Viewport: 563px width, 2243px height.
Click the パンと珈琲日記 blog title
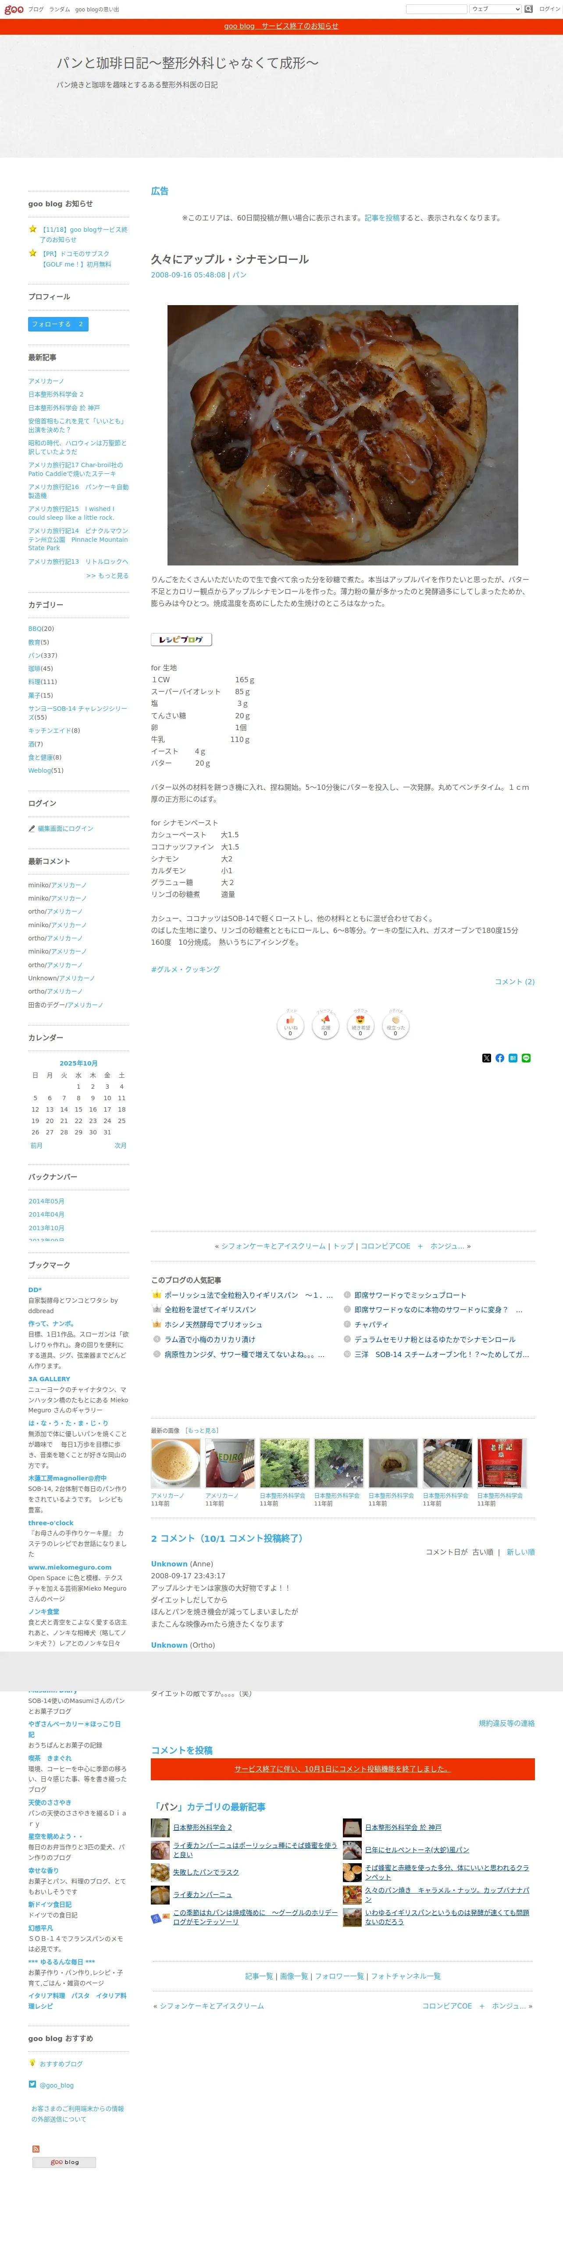(x=188, y=63)
